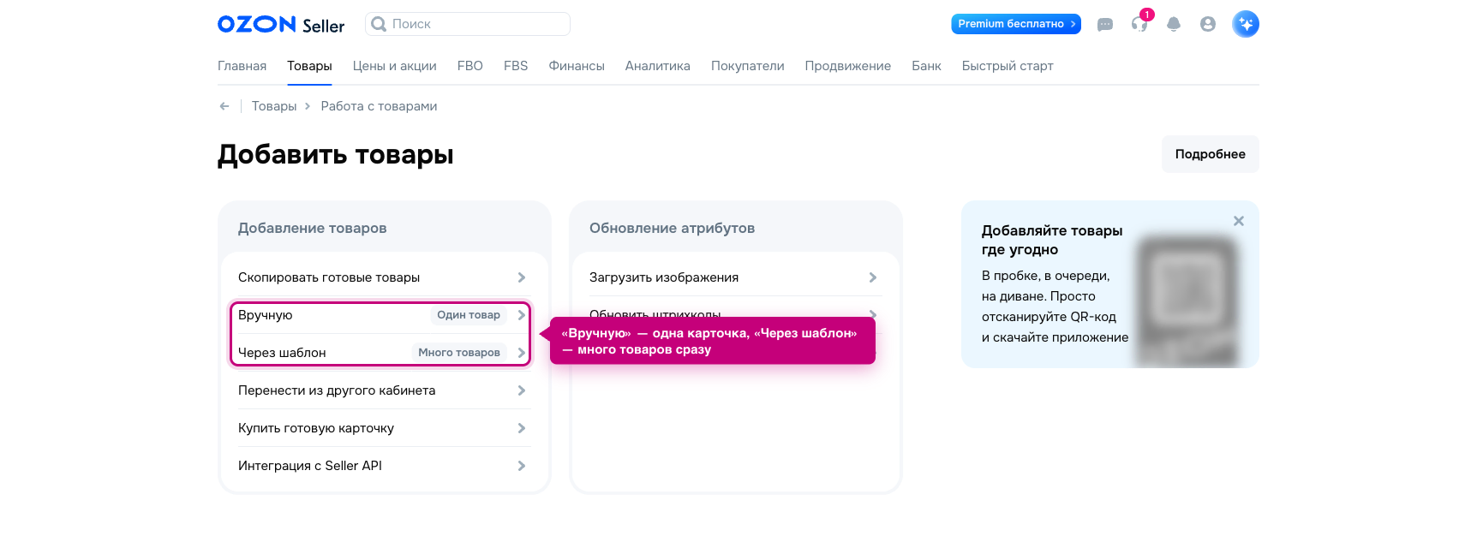Click chevron beside Интеграция с Seller API
The height and width of the screenshot is (548, 1477).
522,466
